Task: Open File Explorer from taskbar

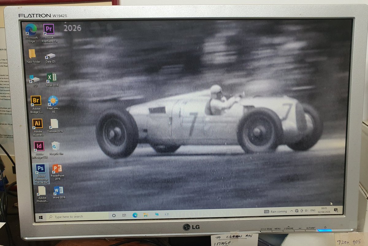Action: [x=146, y=214]
